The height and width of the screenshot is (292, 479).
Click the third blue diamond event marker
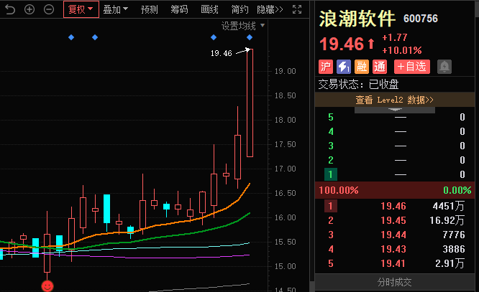(x=214, y=37)
